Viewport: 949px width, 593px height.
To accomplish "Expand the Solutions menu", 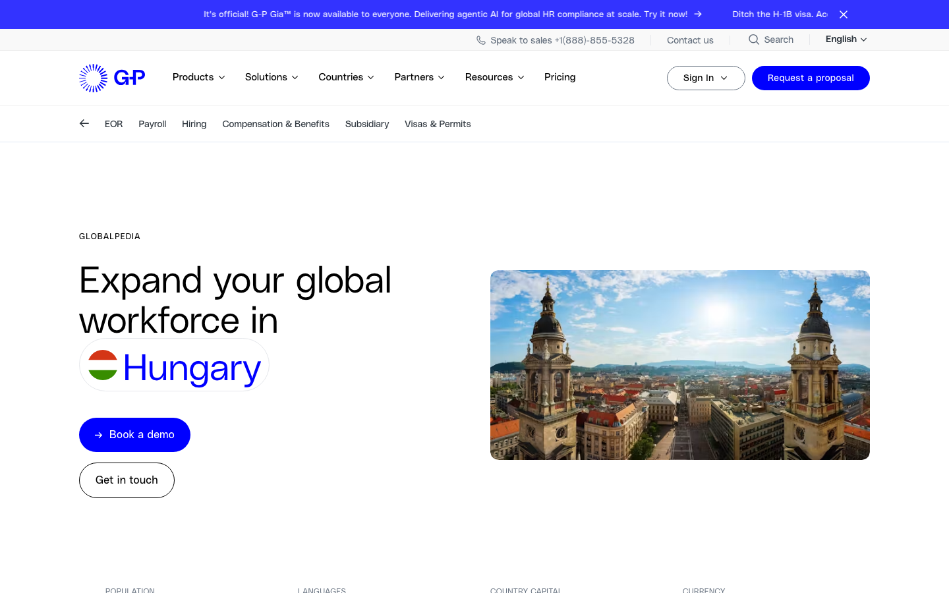I will point(272,77).
